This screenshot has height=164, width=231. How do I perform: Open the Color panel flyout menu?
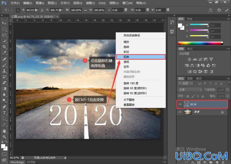click(x=228, y=19)
